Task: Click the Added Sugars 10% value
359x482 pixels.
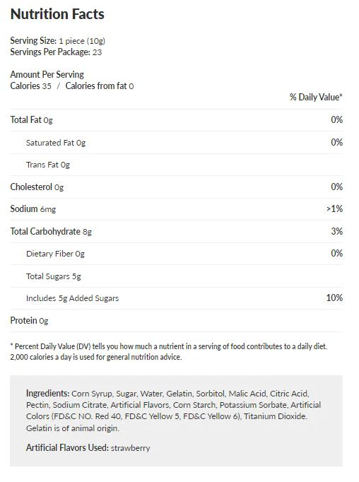Action: (x=334, y=298)
